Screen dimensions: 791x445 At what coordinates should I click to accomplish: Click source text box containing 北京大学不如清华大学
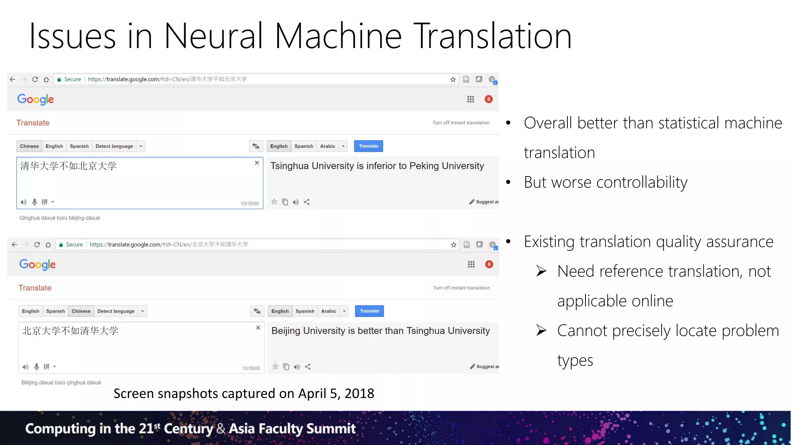tap(141, 348)
